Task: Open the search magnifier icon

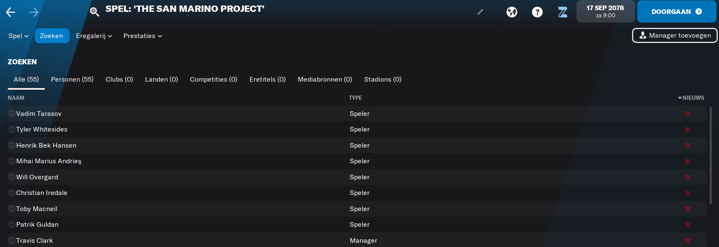Action: (x=95, y=12)
